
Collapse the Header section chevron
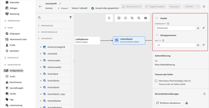pos(157,18)
